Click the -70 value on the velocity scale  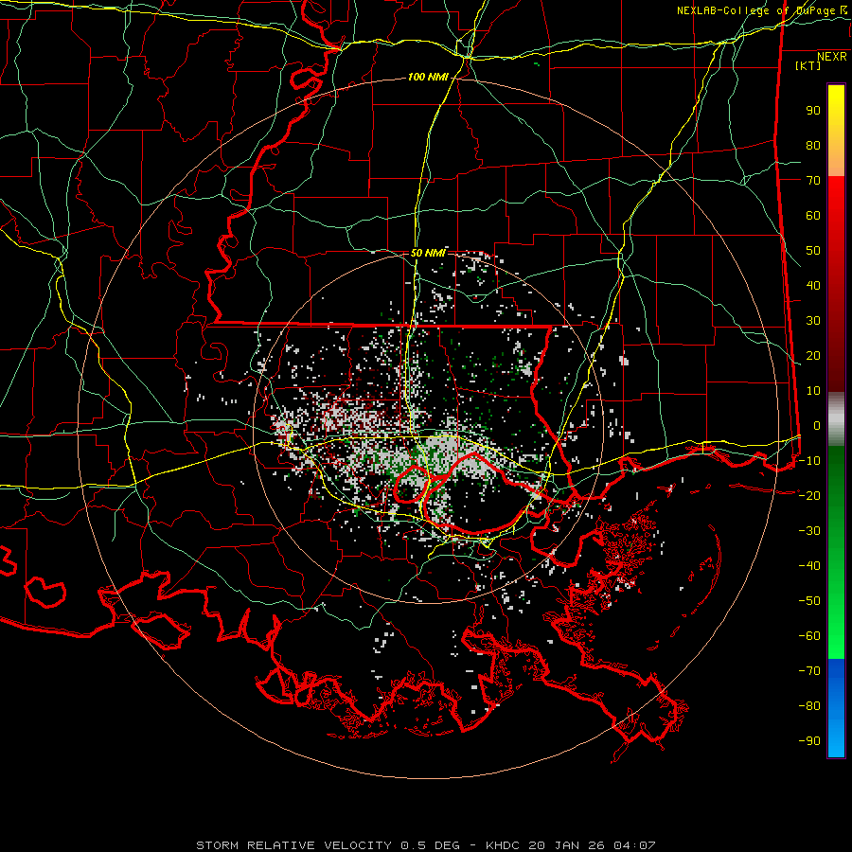click(x=809, y=670)
